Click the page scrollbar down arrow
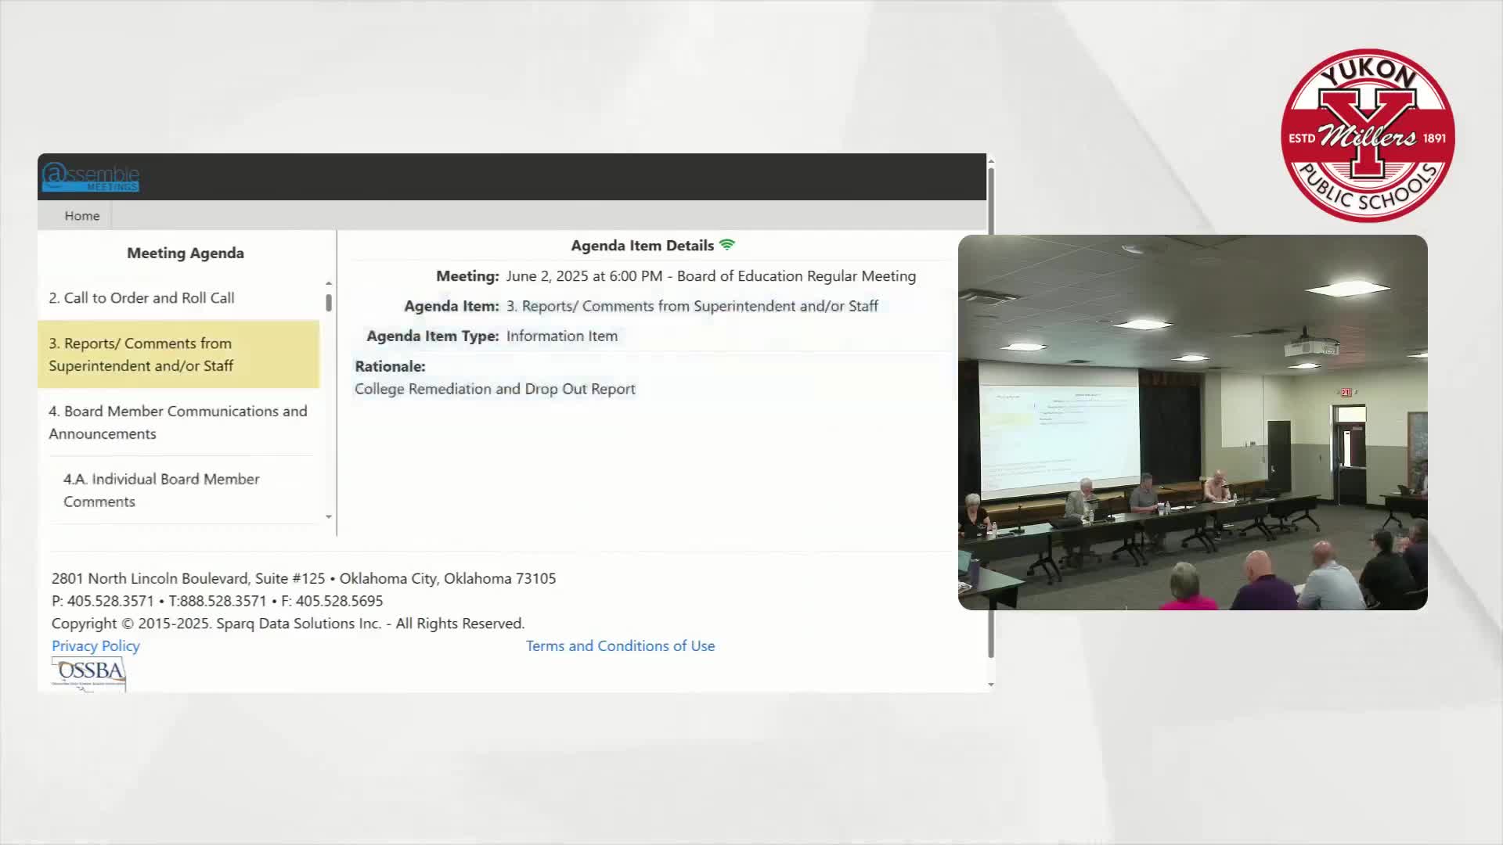This screenshot has width=1503, height=845. 991,685
